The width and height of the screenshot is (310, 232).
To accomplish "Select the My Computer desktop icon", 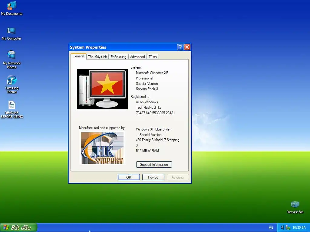I will (x=12, y=34).
